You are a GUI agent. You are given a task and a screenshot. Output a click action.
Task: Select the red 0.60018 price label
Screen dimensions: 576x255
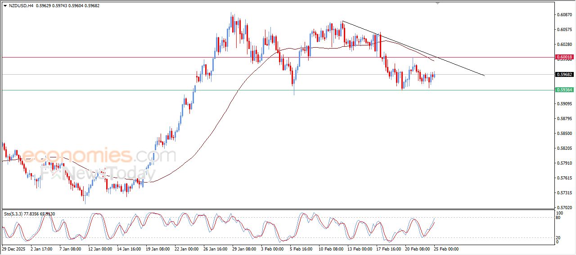tap(564, 57)
